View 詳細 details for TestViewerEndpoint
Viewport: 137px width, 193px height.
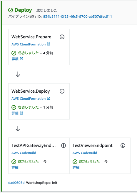[76, 167]
